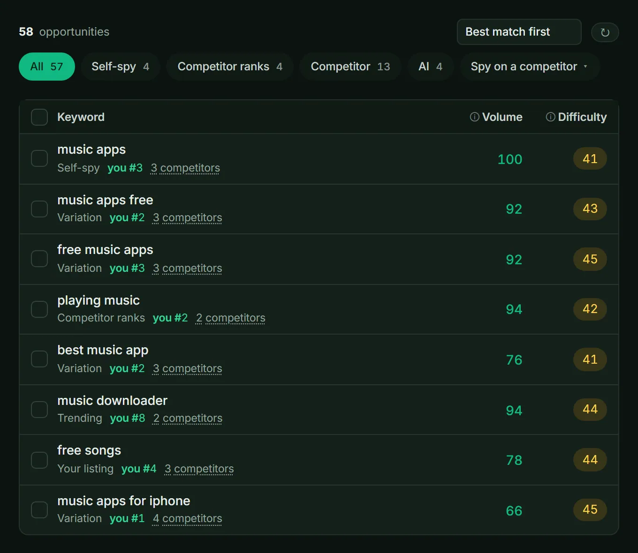
Task: Click the Keyword column header
Action: click(x=81, y=117)
